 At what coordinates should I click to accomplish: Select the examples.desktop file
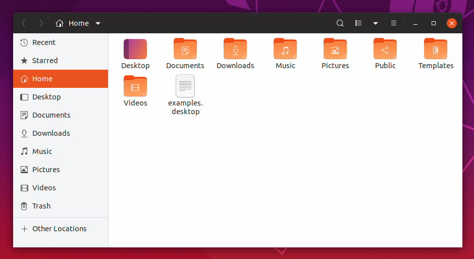185,86
